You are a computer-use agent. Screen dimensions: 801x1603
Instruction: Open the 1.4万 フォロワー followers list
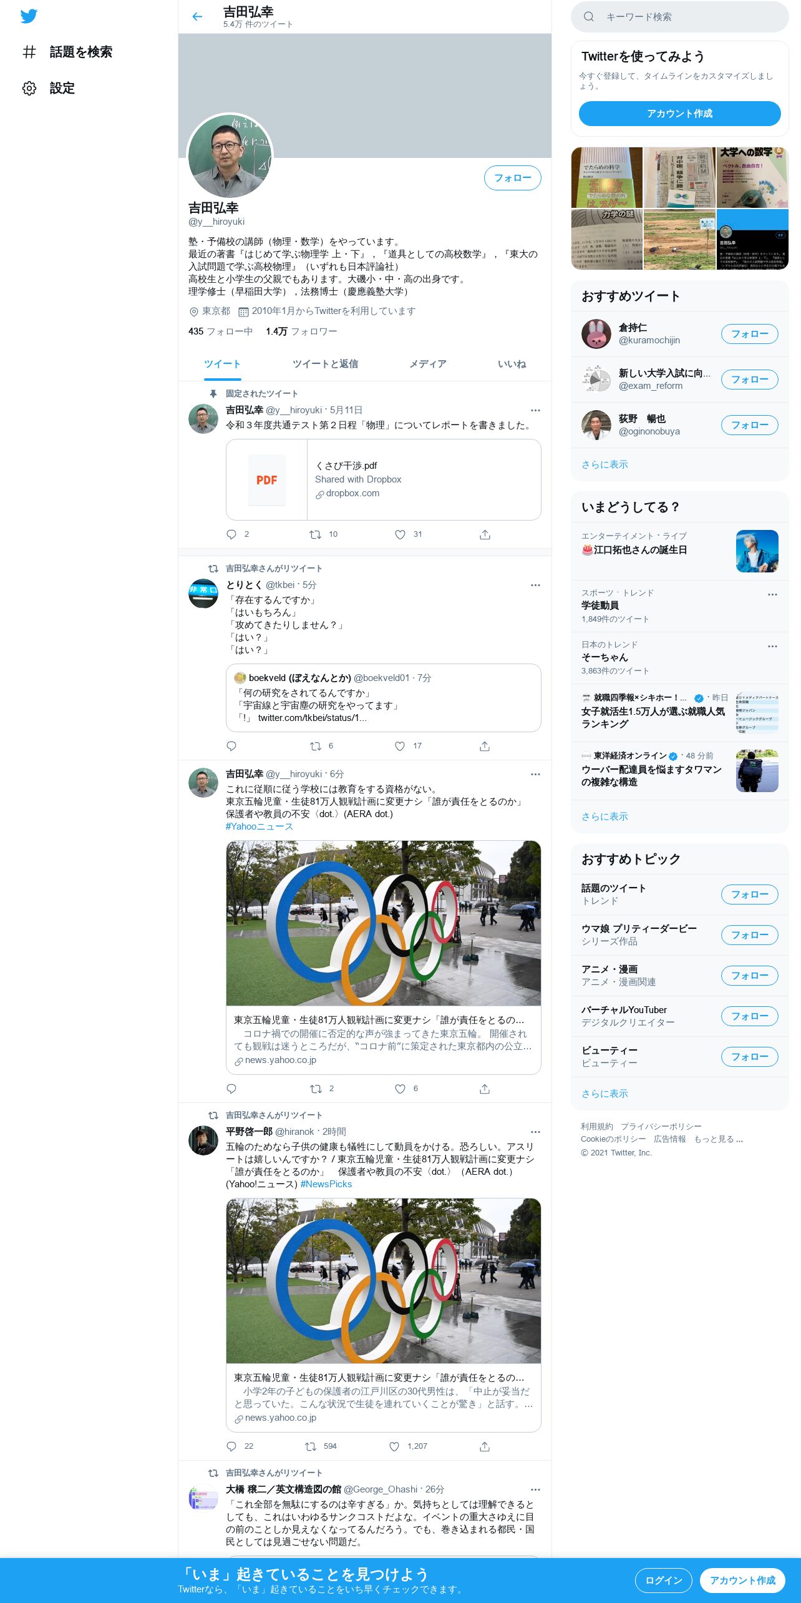301,331
